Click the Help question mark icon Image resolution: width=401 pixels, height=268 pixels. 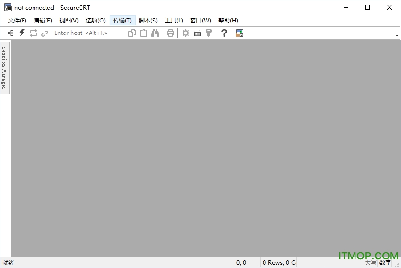pyautogui.click(x=224, y=33)
